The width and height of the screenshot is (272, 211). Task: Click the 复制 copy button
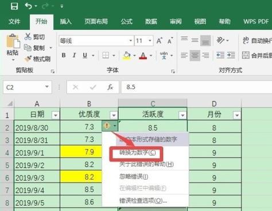34,48
